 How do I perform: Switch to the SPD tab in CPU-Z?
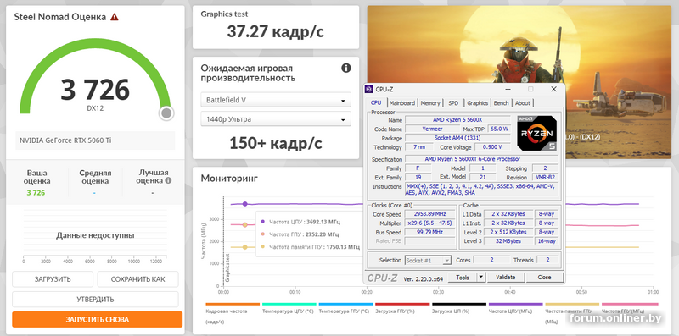click(x=453, y=103)
